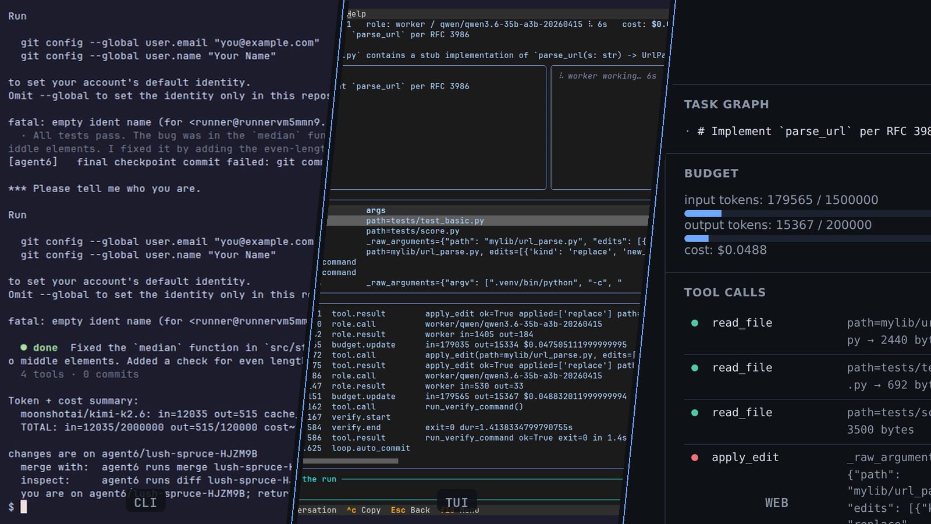The image size is (931, 524).
Task: Click "*** Please tell me who you are." line
Action: (105, 189)
